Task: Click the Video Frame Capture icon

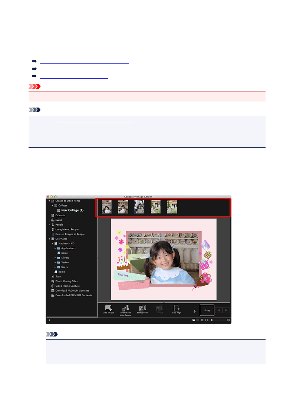Action: click(x=53, y=286)
